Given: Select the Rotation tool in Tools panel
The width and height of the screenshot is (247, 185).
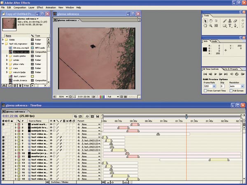Looking at the screenshot, I should tap(211, 20).
